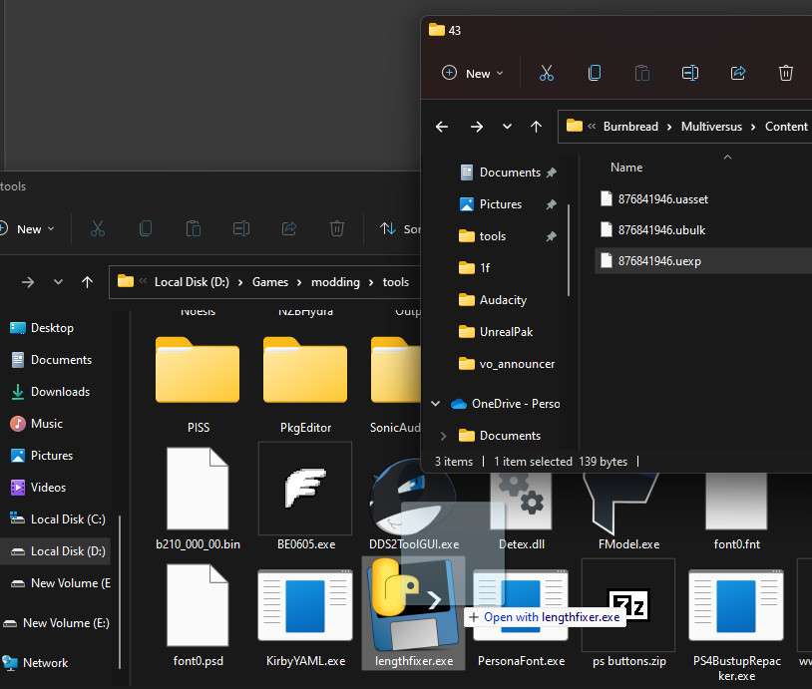812x689 pixels.
Task: Click the Delete trash icon in 43 window
Action: (786, 73)
